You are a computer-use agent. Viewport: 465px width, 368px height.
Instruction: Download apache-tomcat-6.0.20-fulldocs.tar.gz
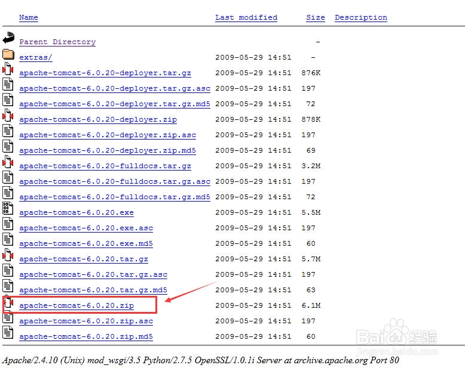click(x=105, y=166)
